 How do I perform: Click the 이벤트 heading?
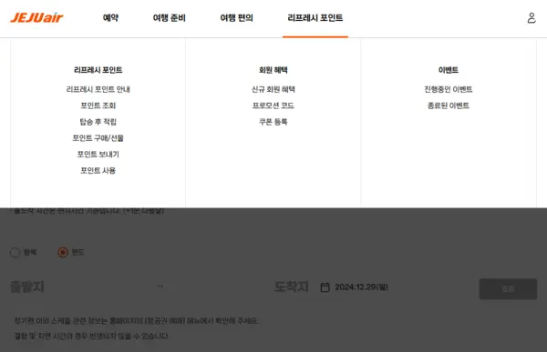click(449, 70)
